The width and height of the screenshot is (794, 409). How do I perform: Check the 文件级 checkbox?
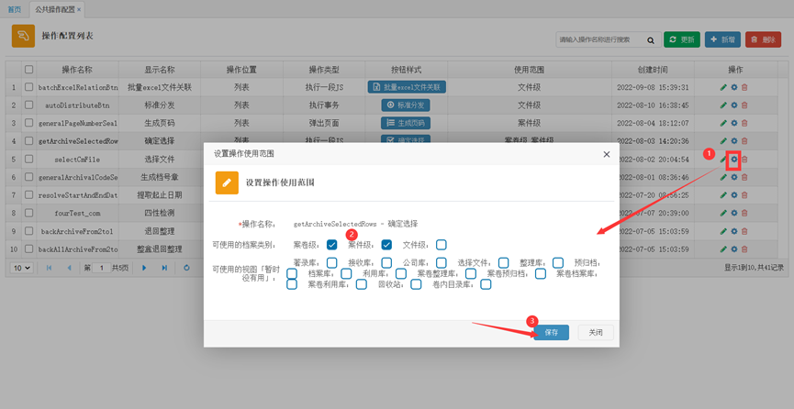pyautogui.click(x=441, y=245)
